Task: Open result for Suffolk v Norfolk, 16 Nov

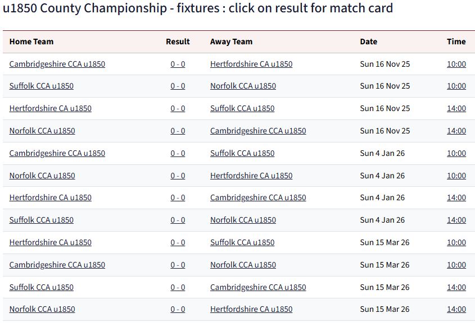Action: coord(178,86)
